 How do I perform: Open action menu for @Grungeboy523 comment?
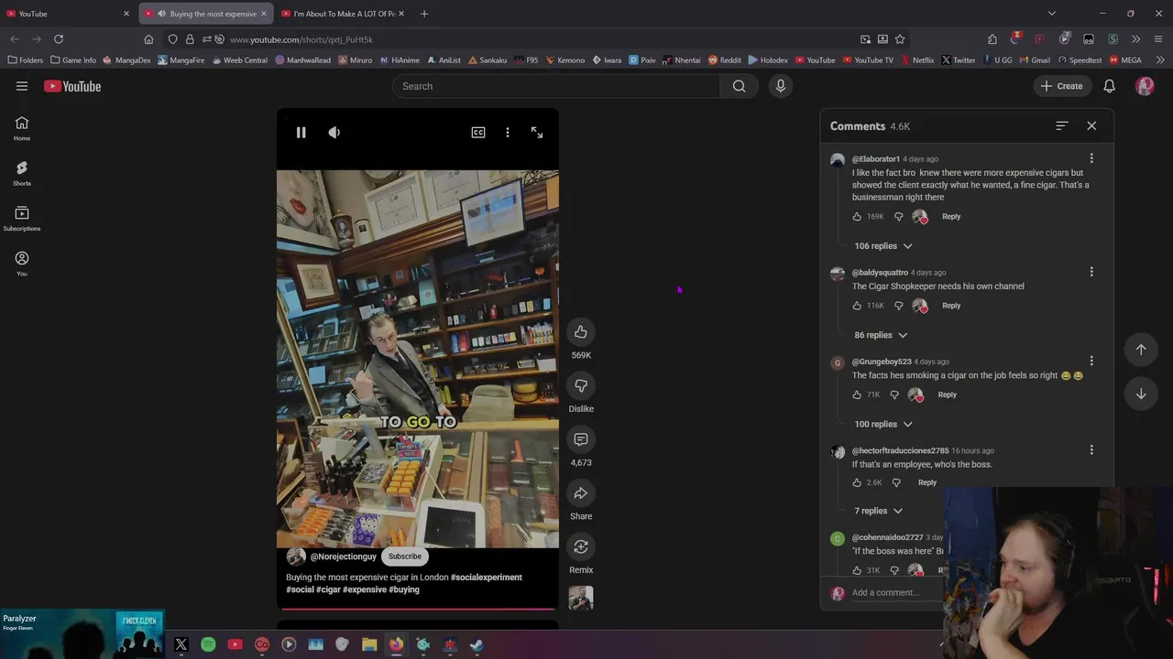pyautogui.click(x=1091, y=361)
